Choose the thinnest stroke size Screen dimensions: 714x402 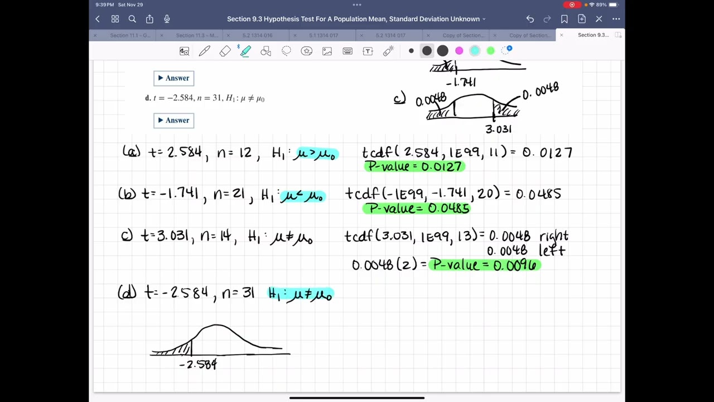(411, 51)
